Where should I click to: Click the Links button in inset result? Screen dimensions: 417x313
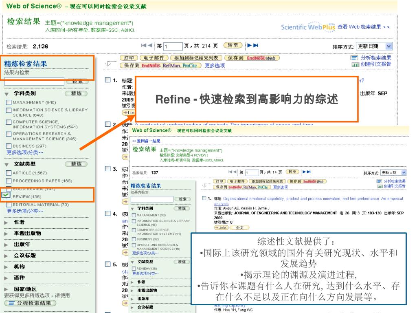click(221, 228)
